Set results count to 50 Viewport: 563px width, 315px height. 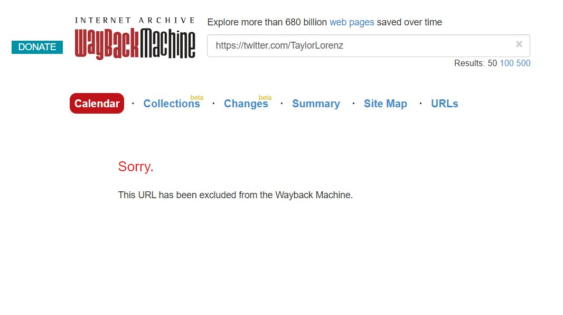coord(492,63)
